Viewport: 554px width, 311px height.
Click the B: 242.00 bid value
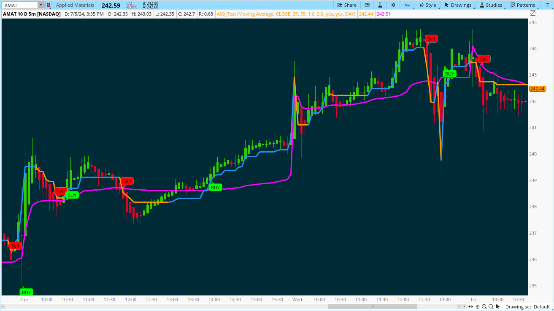coord(150,3)
